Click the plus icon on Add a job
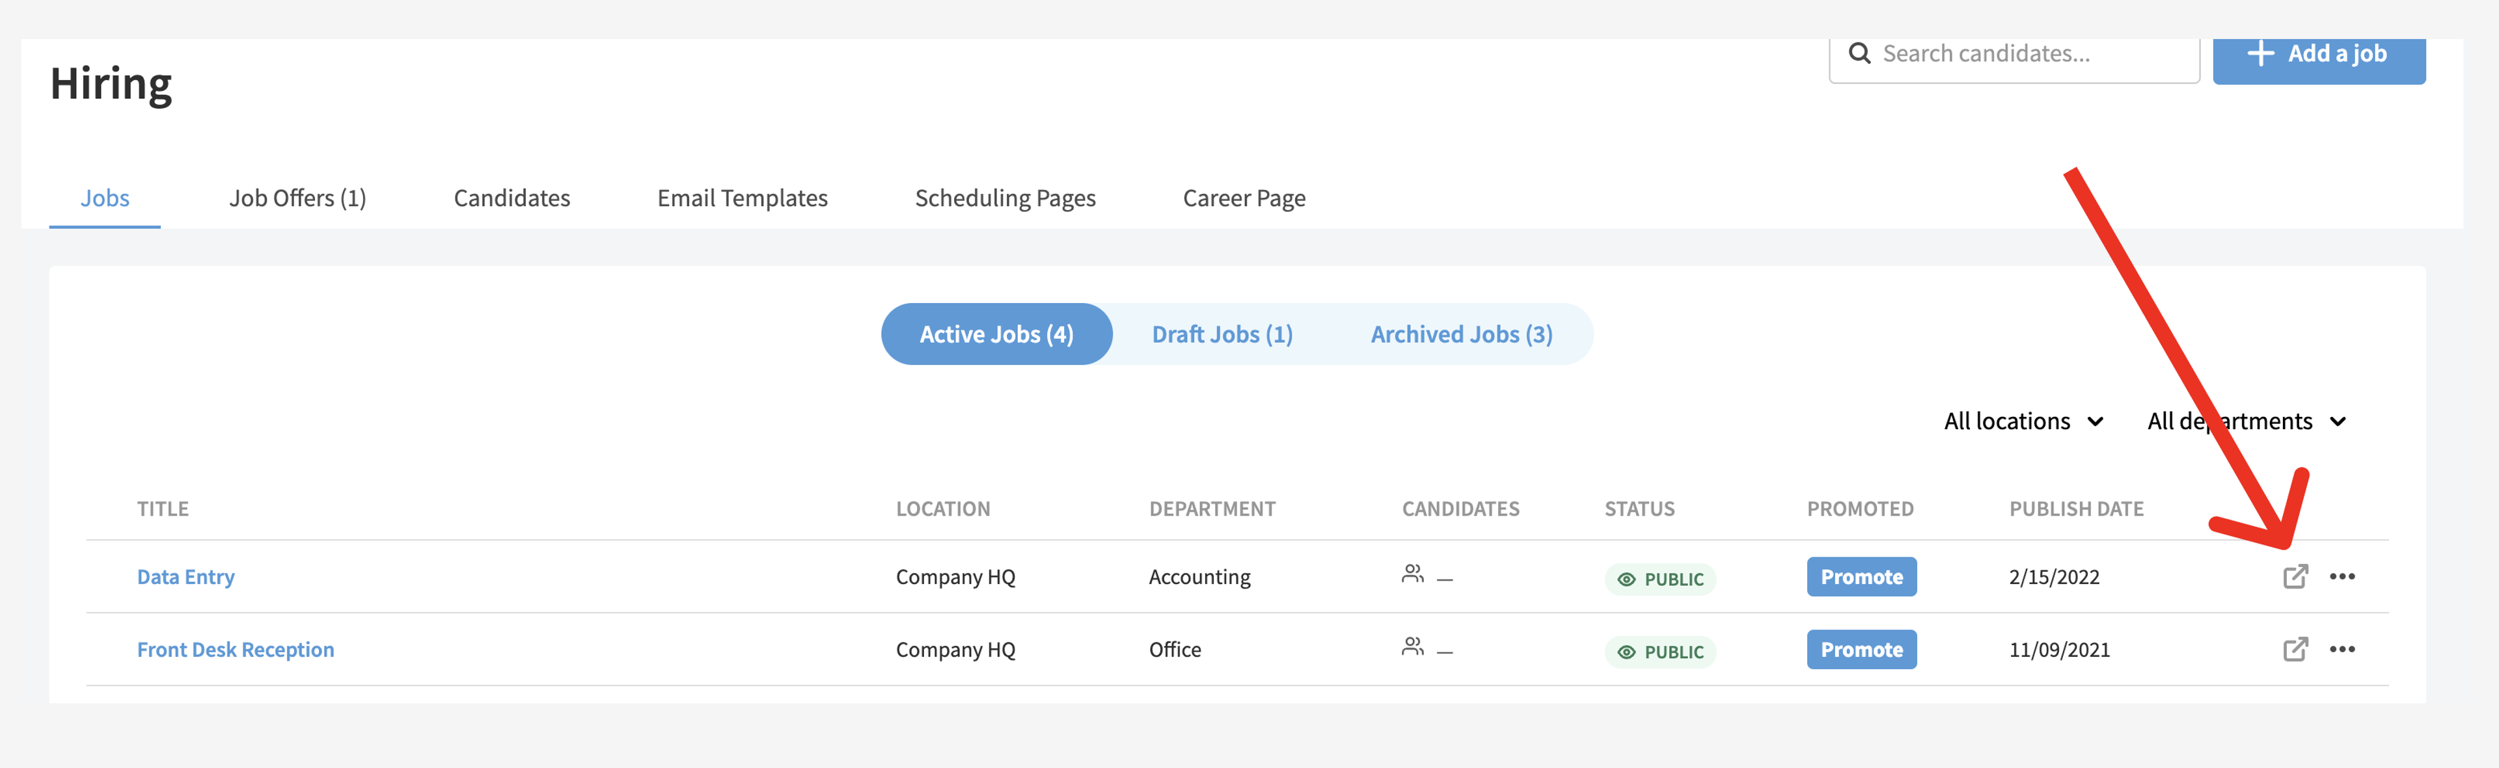 (x=2260, y=53)
